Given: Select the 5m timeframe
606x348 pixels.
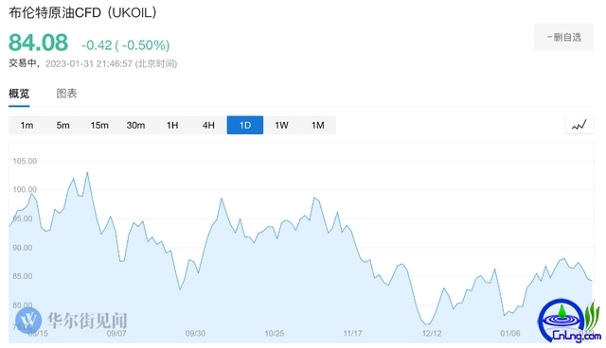Looking at the screenshot, I should click(63, 126).
